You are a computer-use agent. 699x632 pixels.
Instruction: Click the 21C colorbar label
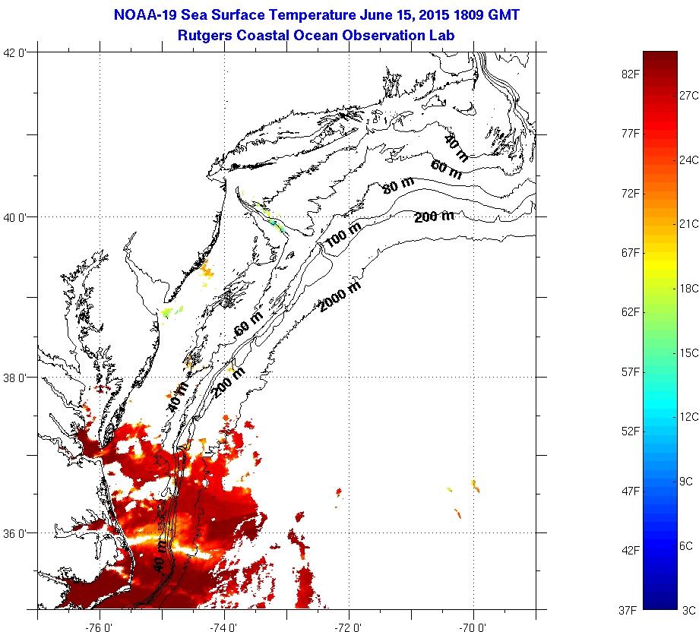[689, 224]
